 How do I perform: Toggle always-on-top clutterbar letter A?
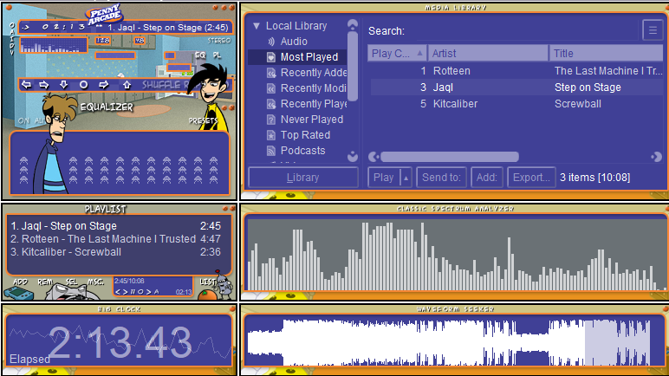(x=12, y=32)
